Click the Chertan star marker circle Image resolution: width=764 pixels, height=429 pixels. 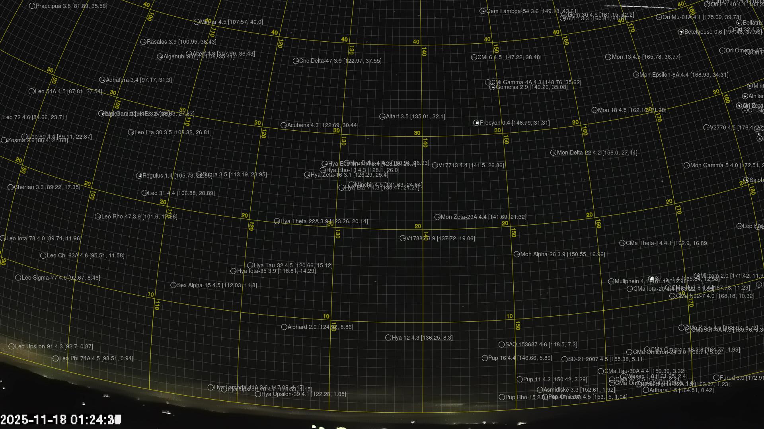[10, 187]
